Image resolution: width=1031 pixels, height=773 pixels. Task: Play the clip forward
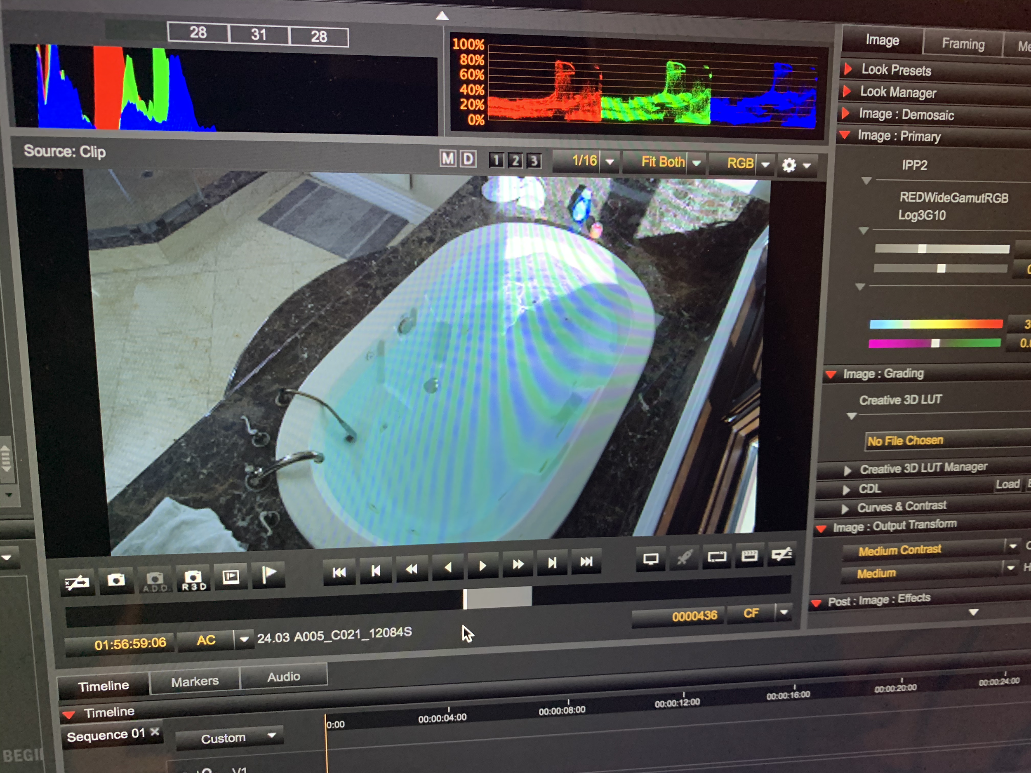point(483,566)
